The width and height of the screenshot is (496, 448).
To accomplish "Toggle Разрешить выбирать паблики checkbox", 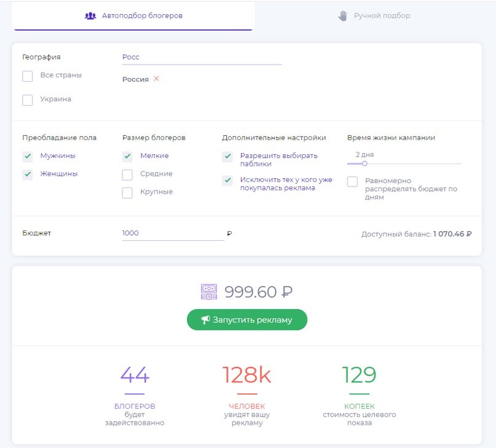I will [x=227, y=157].
